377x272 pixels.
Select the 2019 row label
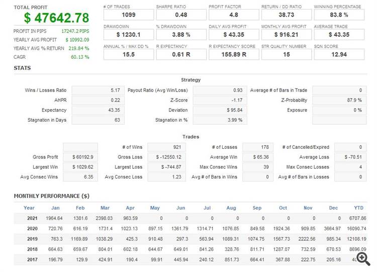click(x=32, y=239)
